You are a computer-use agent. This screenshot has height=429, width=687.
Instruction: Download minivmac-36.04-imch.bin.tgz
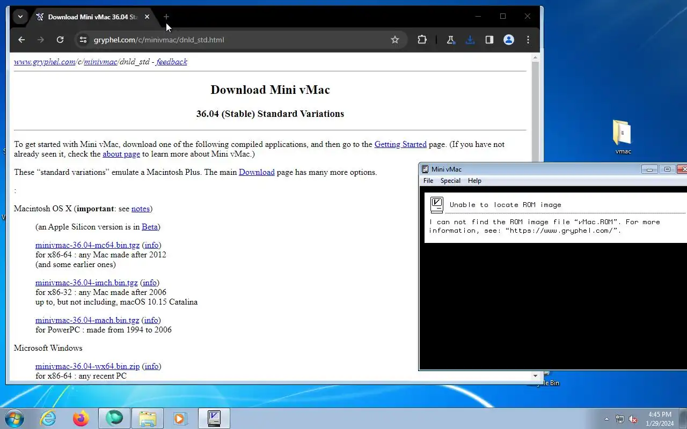pyautogui.click(x=86, y=283)
